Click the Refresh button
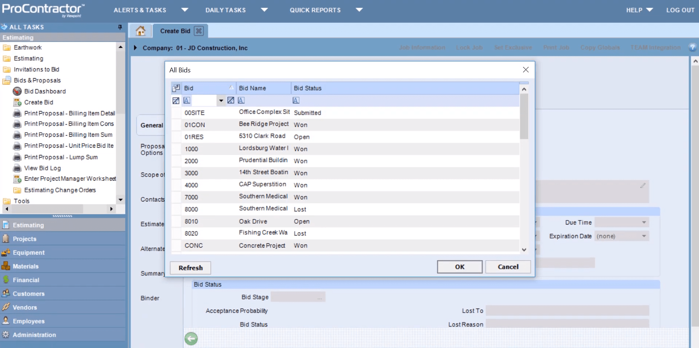 click(x=190, y=268)
